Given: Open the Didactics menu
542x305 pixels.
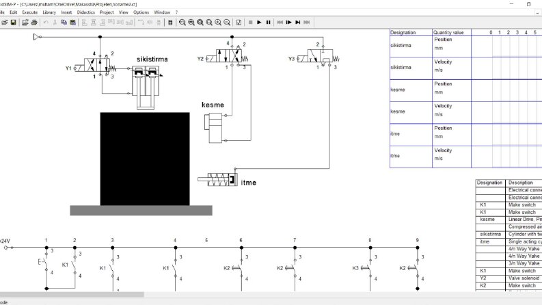Looking at the screenshot, I should (x=85, y=12).
